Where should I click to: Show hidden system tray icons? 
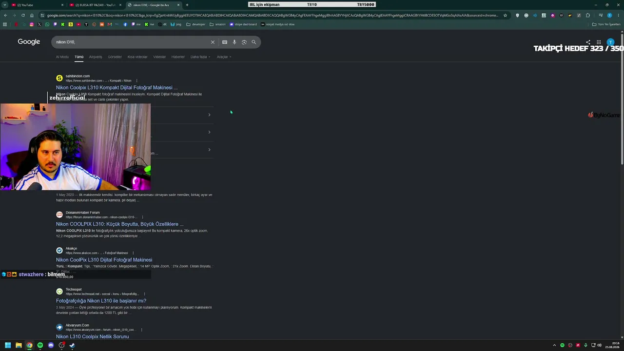[x=554, y=345]
